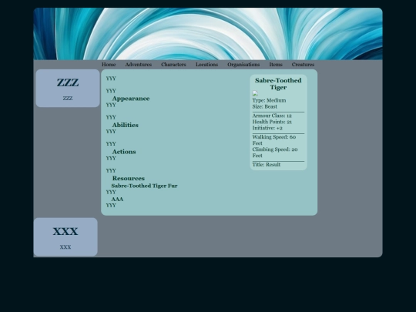The height and width of the screenshot is (312, 416).
Task: Open the Characters menu item
Action: click(x=173, y=65)
